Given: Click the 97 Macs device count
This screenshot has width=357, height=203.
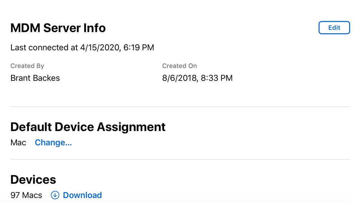Looking at the screenshot, I should pos(26,195).
